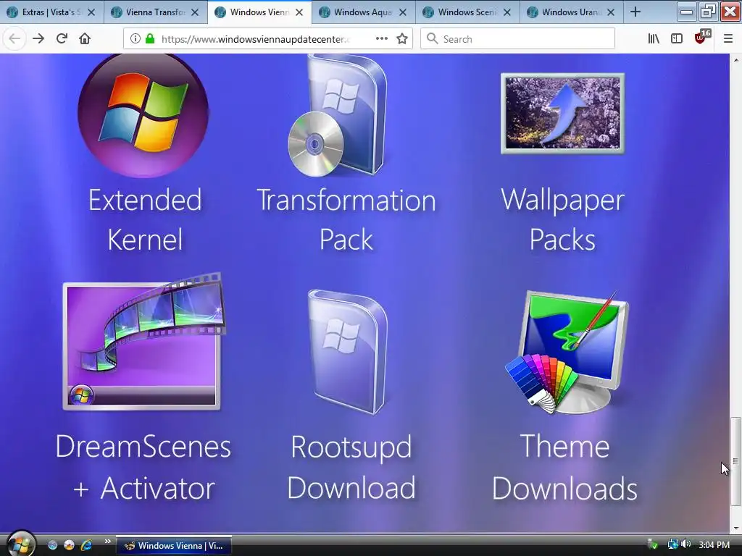The image size is (742, 556).
Task: Click the 3:04 PM clock
Action: pos(714,545)
